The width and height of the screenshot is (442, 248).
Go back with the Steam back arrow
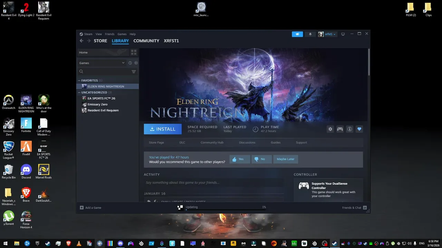(81, 41)
